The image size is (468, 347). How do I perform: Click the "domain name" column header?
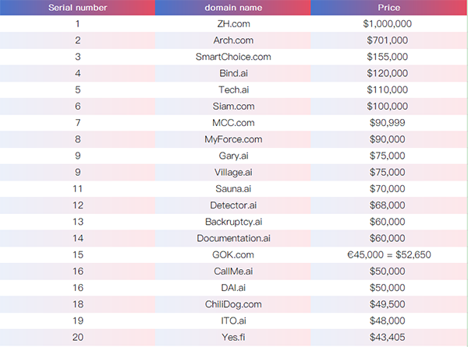(x=233, y=8)
